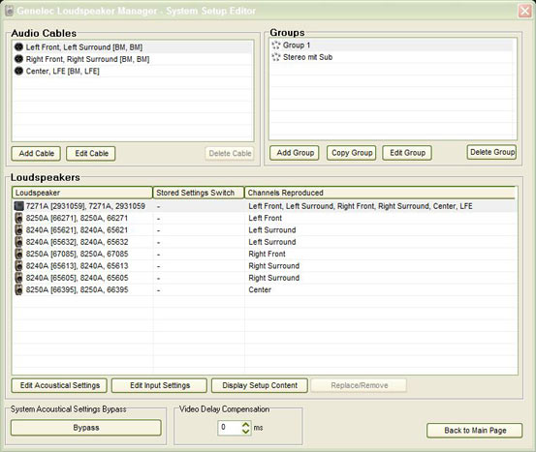Select "Group 1" in Groups list
This screenshot has height=452, width=536.
coord(393,45)
